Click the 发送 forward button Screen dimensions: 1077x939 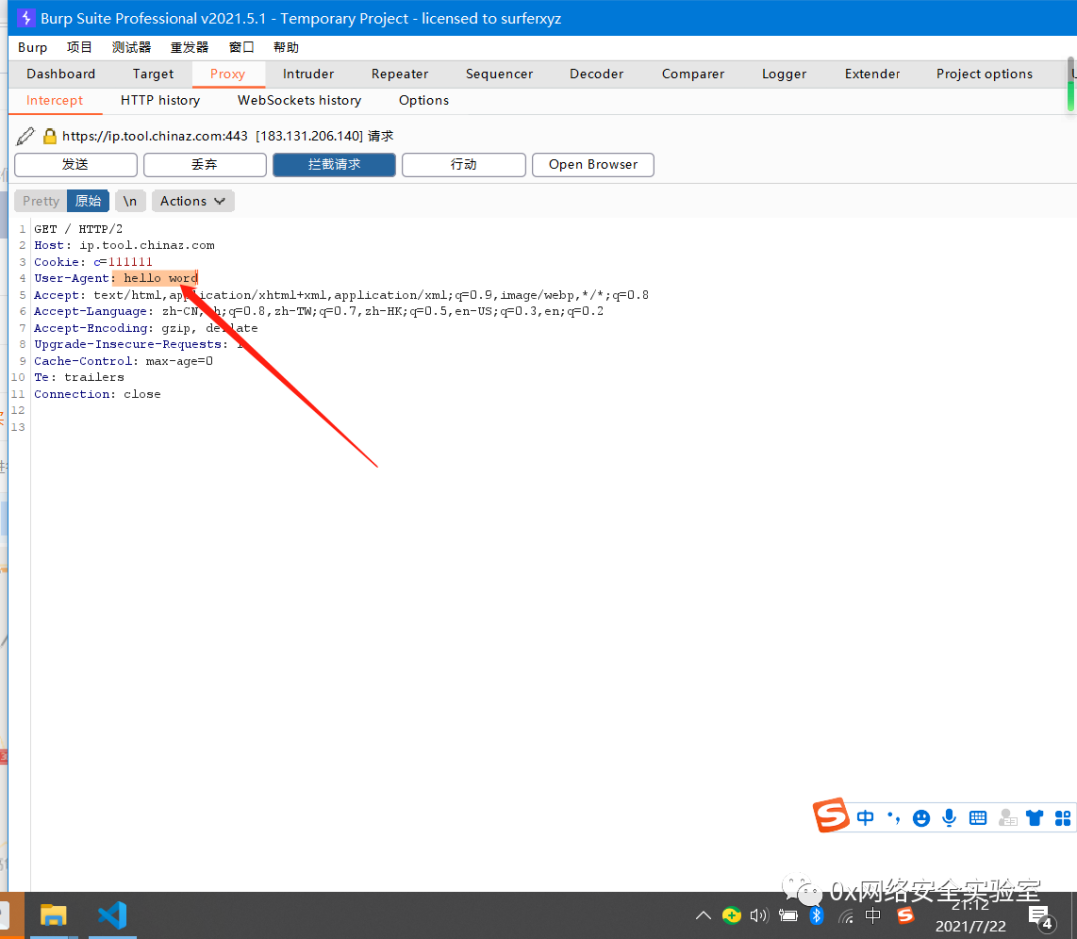pos(75,164)
